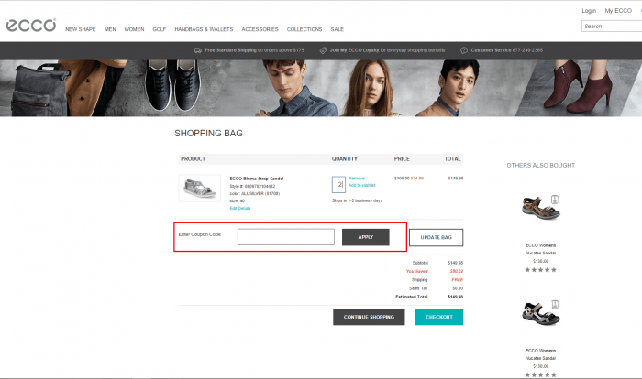The height and width of the screenshot is (379, 642).
Task: Click the free shipping truck icon
Action: tap(198, 50)
